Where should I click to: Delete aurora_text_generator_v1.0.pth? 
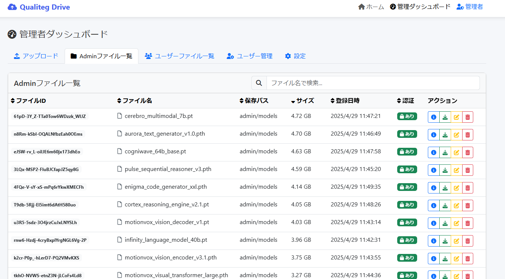(468, 135)
